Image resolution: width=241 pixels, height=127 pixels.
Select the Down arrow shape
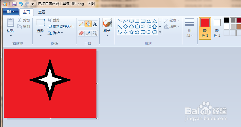[x=120, y=32]
